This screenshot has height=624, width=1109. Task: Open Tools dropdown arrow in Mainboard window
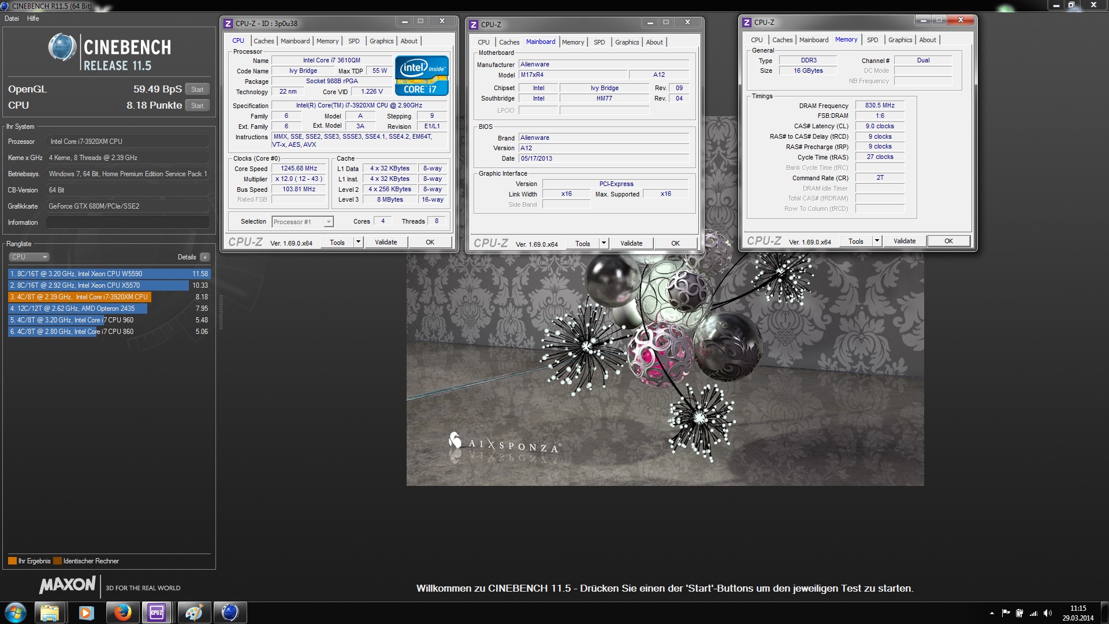pyautogui.click(x=604, y=243)
